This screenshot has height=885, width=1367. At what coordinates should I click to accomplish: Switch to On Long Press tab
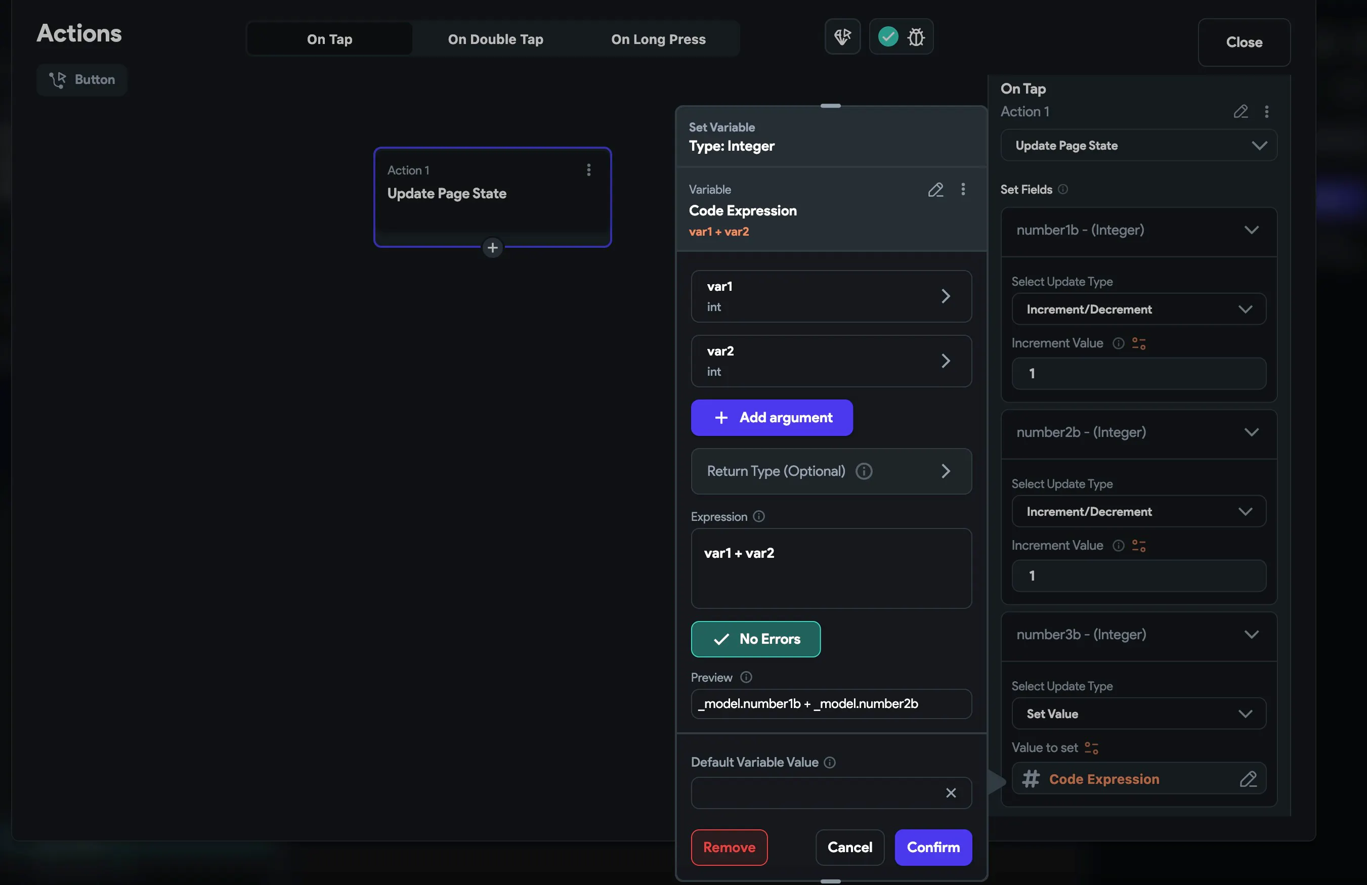(x=658, y=39)
